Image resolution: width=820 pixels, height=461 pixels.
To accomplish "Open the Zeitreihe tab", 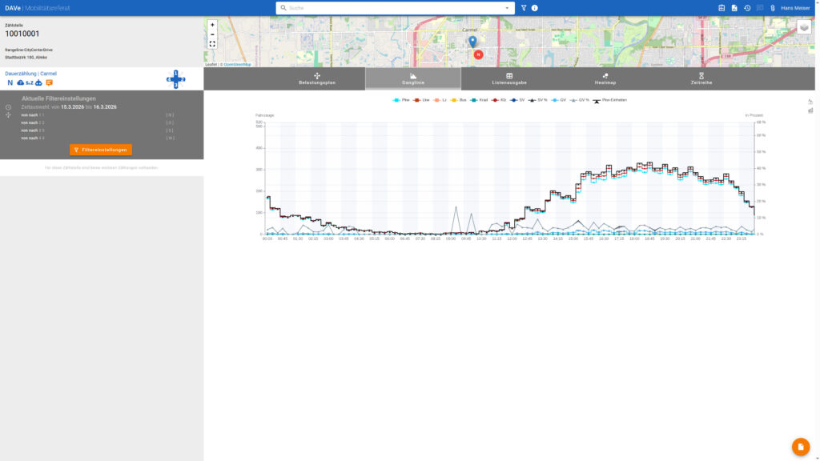I will (701, 79).
